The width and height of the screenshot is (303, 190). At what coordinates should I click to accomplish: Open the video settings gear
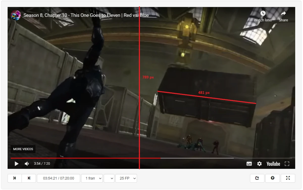tap(259, 164)
